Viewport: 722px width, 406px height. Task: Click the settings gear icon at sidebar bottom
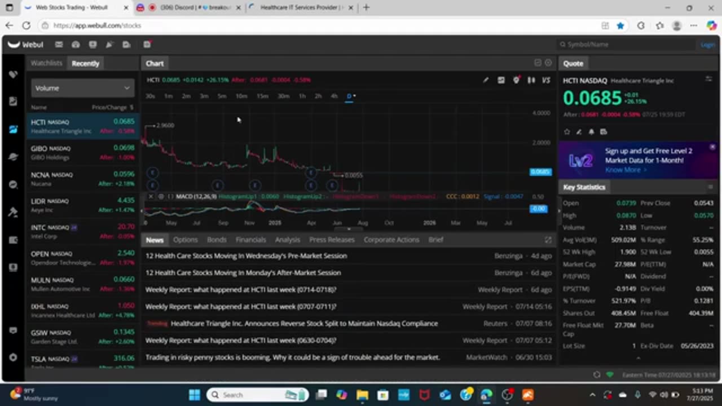click(x=13, y=358)
